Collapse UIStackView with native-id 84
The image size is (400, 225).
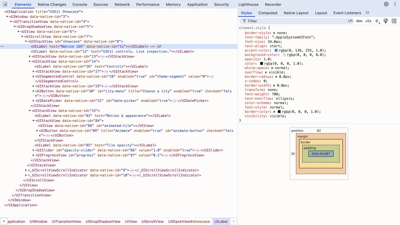[33, 121]
